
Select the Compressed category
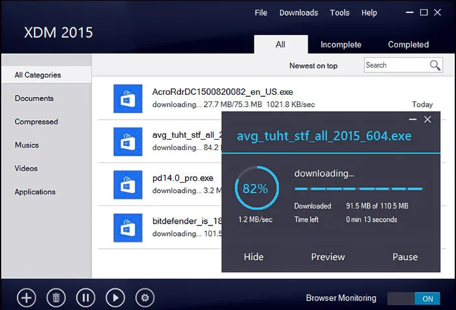tap(36, 122)
